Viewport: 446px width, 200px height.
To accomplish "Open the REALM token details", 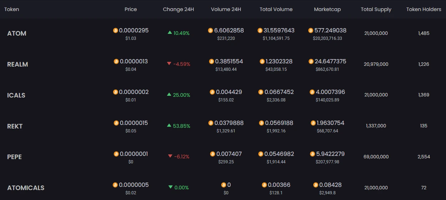I will coord(17,64).
